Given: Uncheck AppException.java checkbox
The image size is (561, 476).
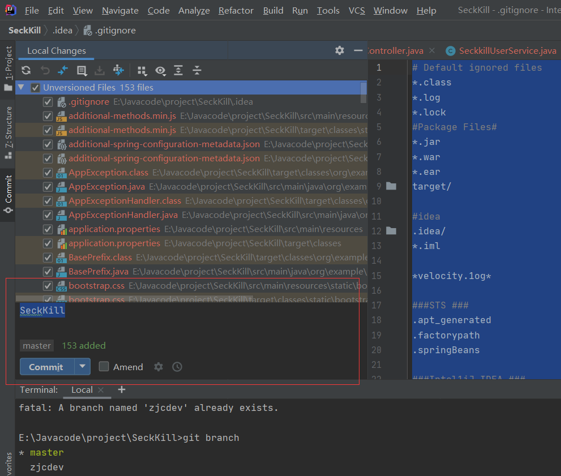Looking at the screenshot, I should point(48,187).
